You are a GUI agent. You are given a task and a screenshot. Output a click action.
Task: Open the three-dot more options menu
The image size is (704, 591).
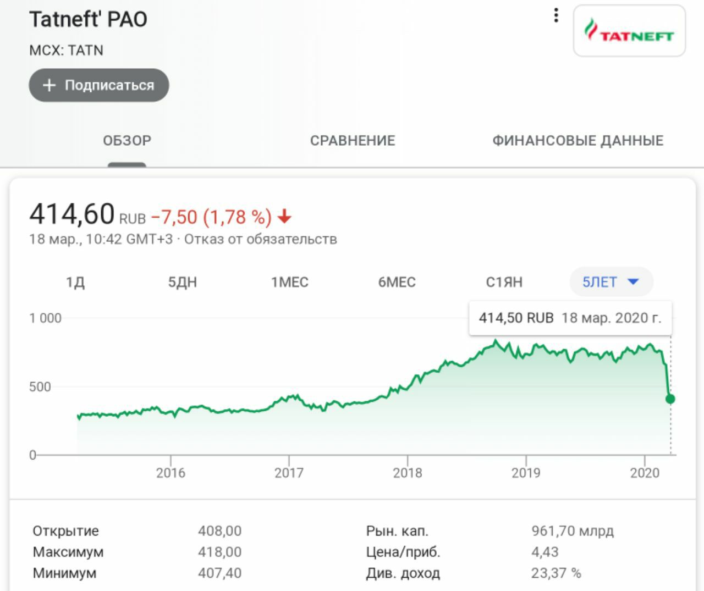[x=556, y=15]
